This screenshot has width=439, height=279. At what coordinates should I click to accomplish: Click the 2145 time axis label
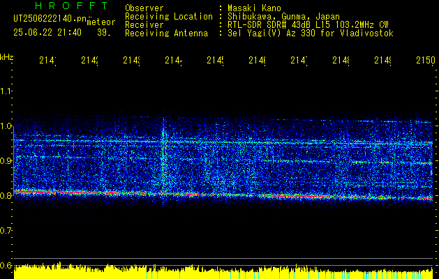coord(215,60)
